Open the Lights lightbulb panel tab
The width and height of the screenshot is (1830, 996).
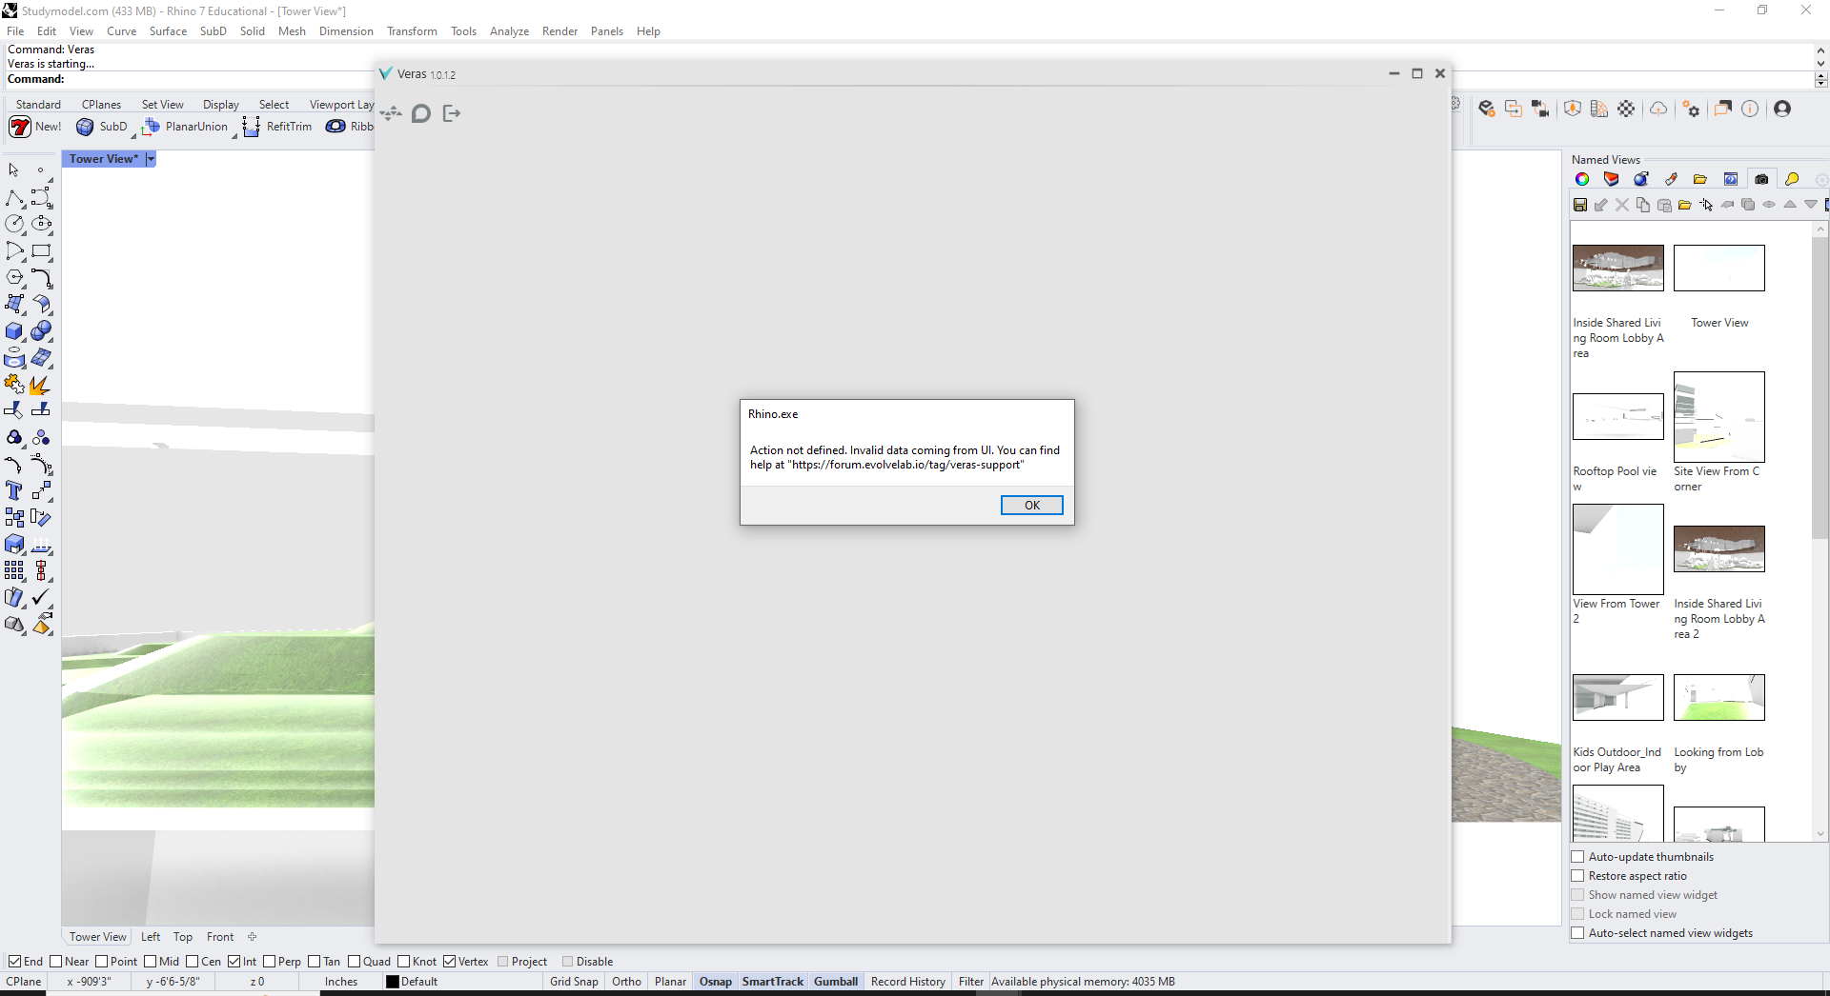click(x=1792, y=179)
